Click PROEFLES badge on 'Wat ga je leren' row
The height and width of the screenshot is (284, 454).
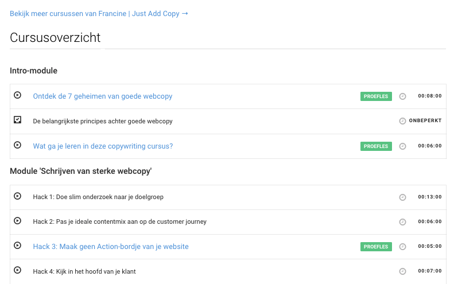point(376,146)
